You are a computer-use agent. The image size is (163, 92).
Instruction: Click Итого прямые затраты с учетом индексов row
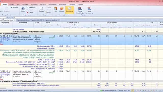pos(36,86)
